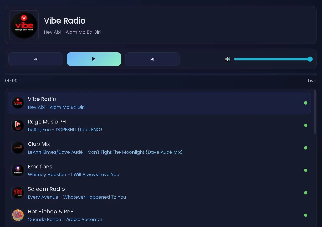Select the Emotions station logo
Viewport: 322px width, 227px height.
click(x=18, y=170)
